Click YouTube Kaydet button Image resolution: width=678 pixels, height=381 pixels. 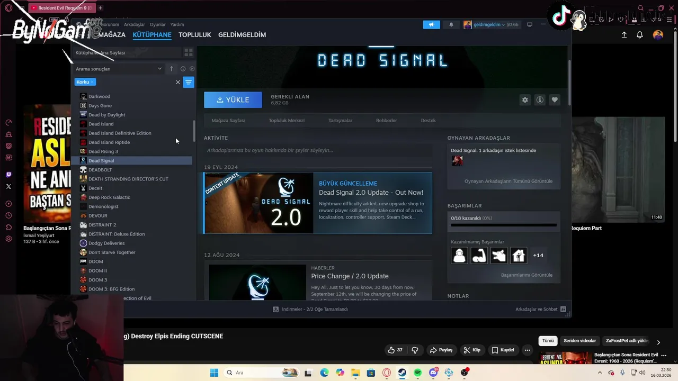click(x=503, y=350)
